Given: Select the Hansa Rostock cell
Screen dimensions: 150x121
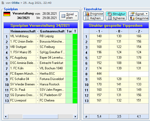Looking at the screenshot, I should [x=52, y=85].
